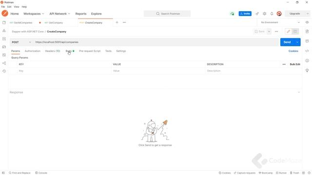Open the request Info icon
The width and height of the screenshot is (312, 175).
point(307,60)
